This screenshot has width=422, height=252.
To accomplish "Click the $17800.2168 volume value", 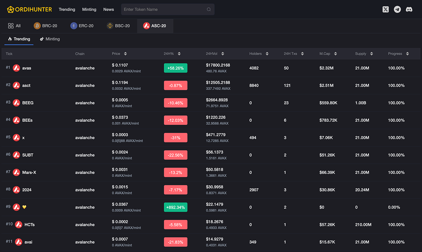I will [218, 65].
